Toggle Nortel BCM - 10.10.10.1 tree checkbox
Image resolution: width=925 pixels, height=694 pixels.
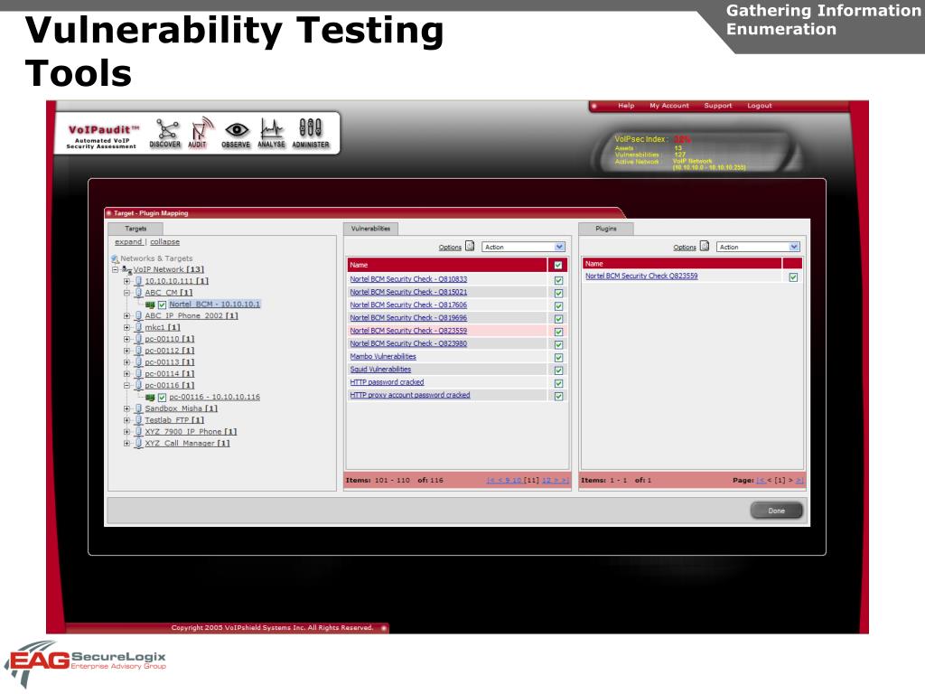[163, 305]
